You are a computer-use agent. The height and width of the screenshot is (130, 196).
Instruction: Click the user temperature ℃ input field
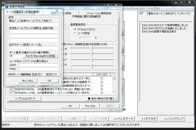point(86,38)
